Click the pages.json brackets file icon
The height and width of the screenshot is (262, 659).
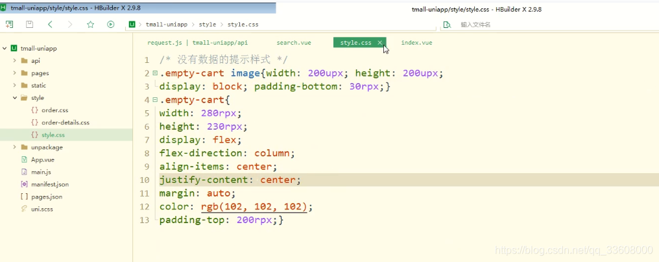pyautogui.click(x=25, y=196)
